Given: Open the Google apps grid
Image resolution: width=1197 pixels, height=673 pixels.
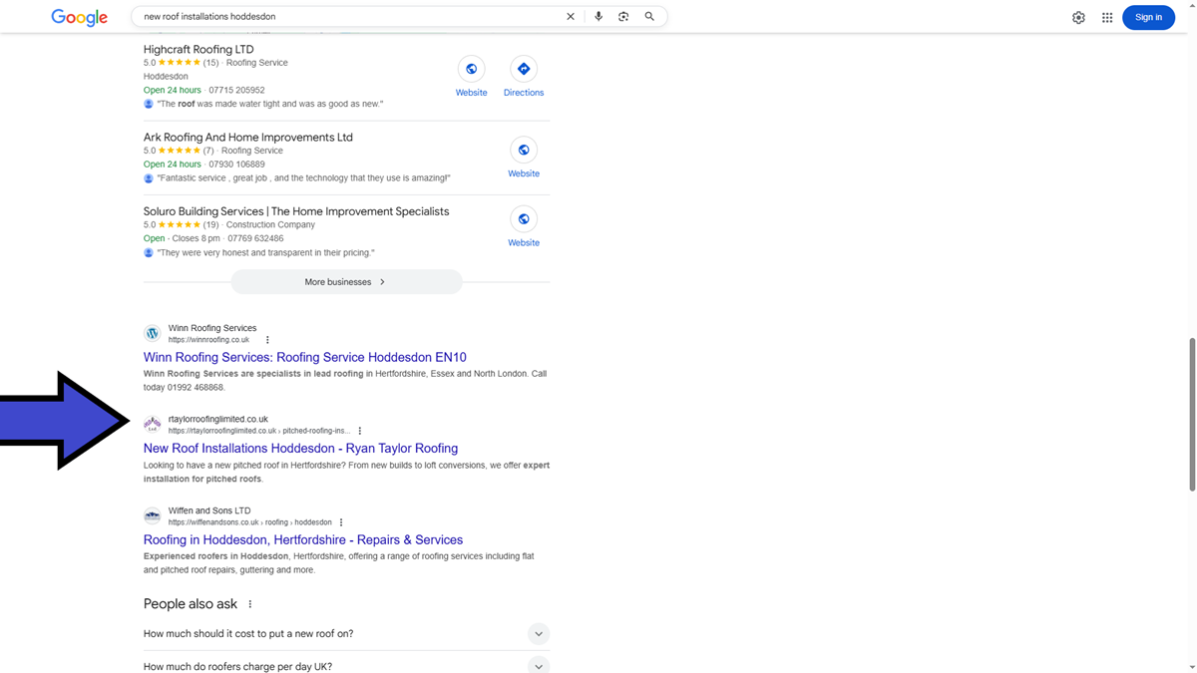Looking at the screenshot, I should click(x=1107, y=17).
